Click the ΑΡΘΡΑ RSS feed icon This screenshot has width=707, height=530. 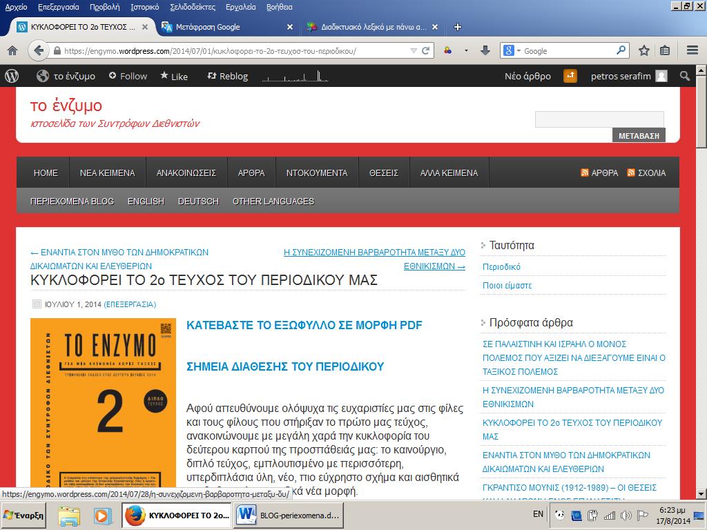(584, 173)
